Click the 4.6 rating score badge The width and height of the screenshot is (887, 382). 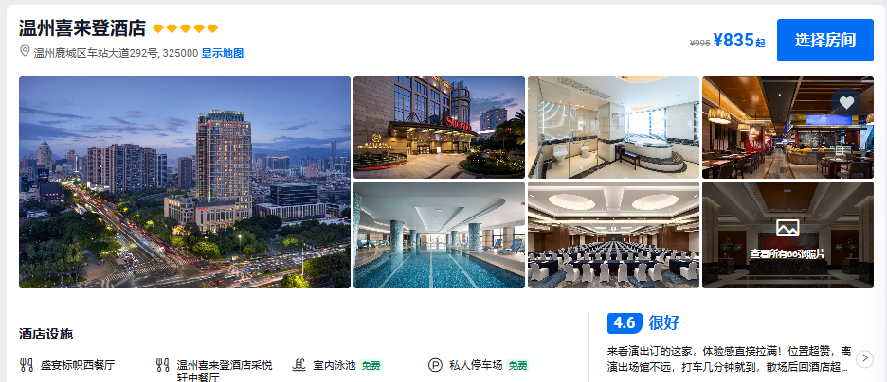(x=625, y=323)
